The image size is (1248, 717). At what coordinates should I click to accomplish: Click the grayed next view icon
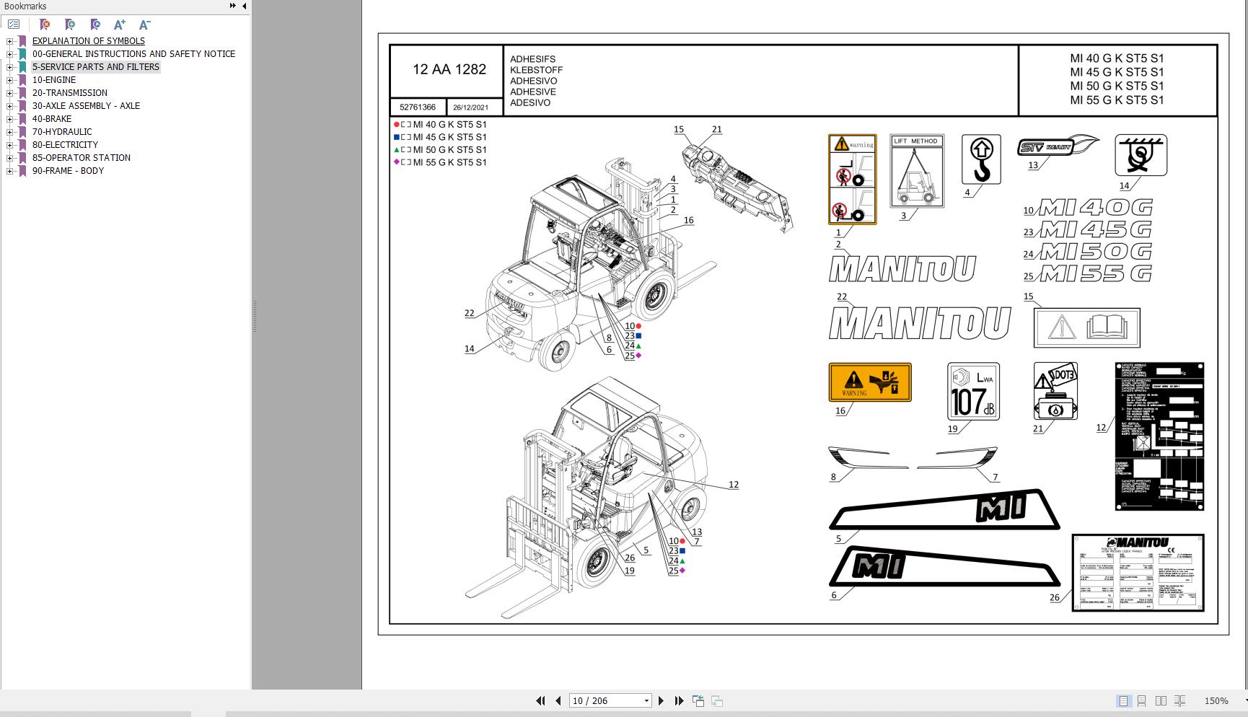717,700
